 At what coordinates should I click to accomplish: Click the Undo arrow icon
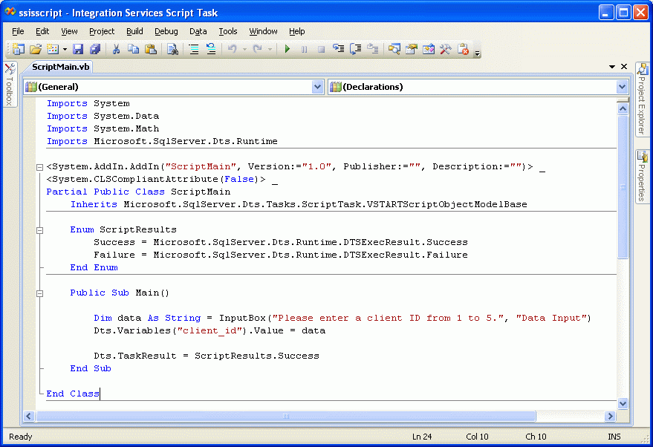click(x=232, y=50)
